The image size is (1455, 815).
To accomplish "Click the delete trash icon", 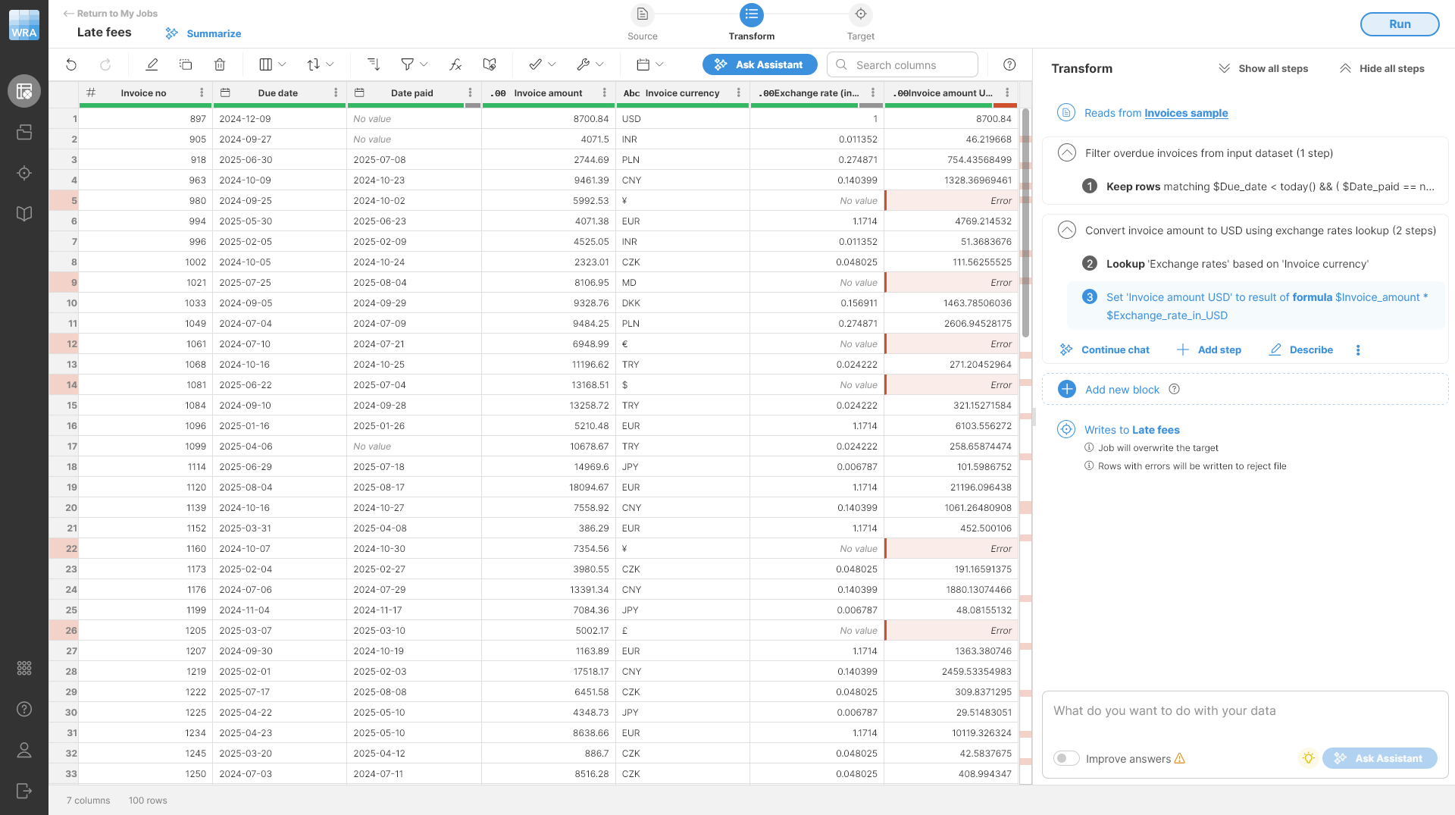I will [x=220, y=65].
